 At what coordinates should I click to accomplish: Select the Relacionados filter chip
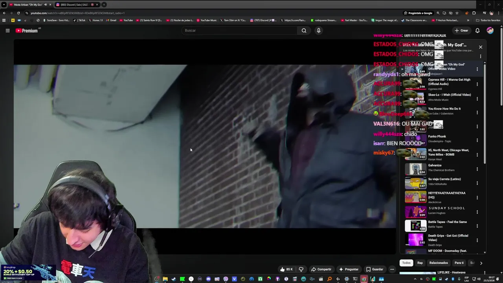click(x=439, y=263)
